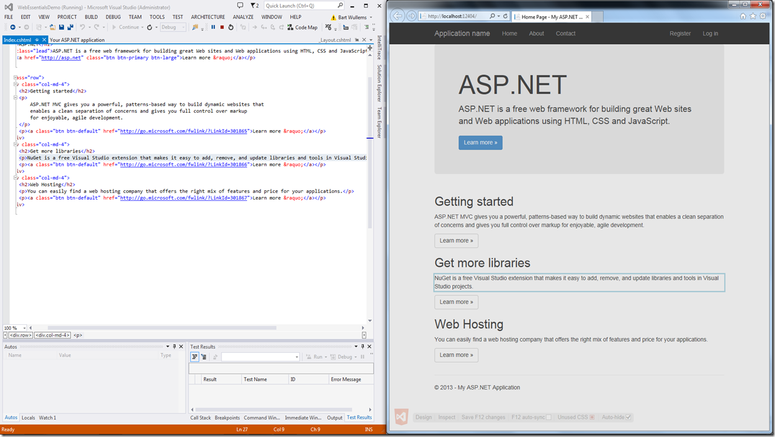Click the Undo icon in Visual Studio toolbar
This screenshot has height=437, width=775.
(x=83, y=27)
